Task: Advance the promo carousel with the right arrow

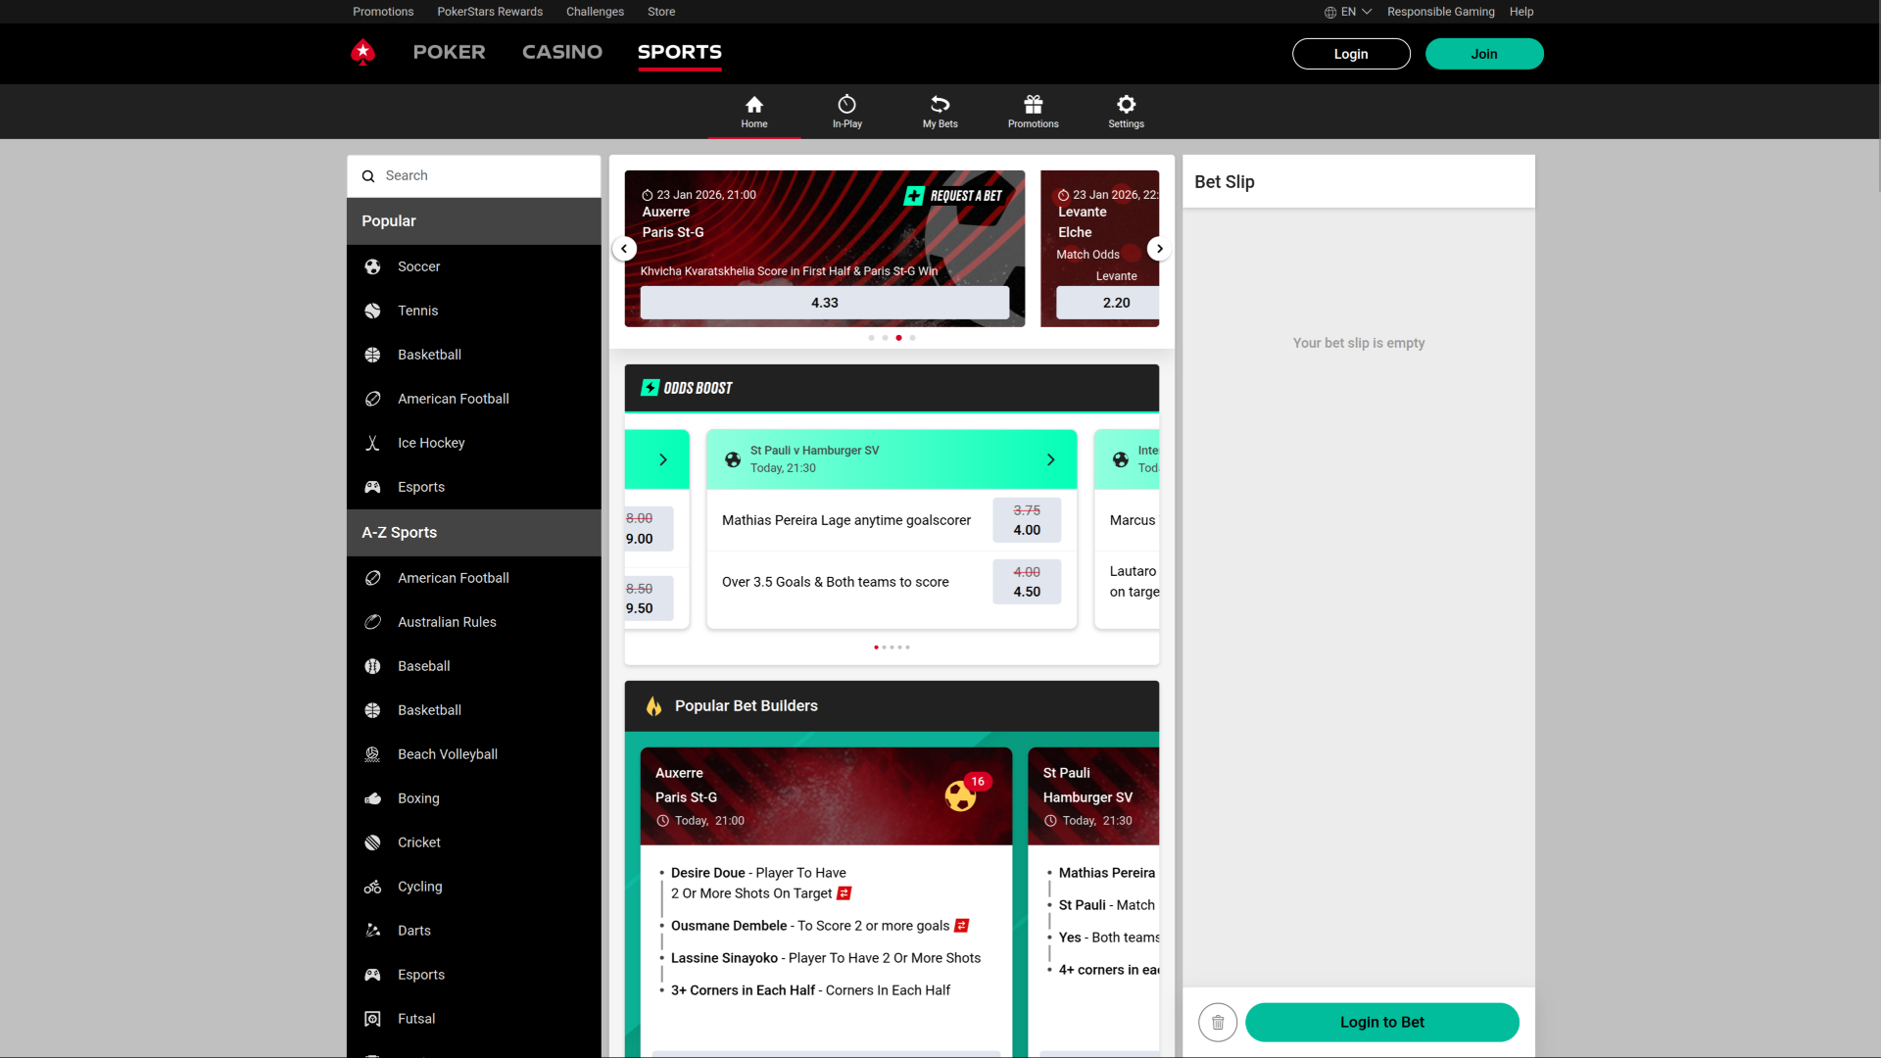Action: pos(1160,248)
